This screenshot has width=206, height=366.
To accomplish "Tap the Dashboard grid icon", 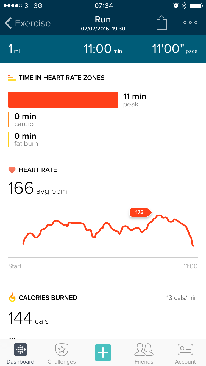I will pyautogui.click(x=21, y=350).
